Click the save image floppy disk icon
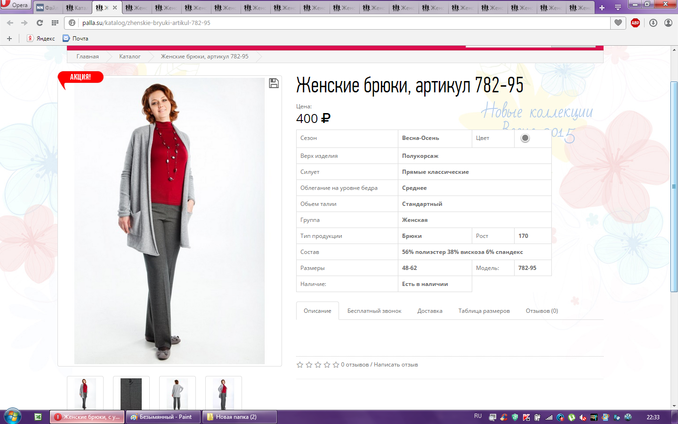The height and width of the screenshot is (424, 678). pos(274,83)
